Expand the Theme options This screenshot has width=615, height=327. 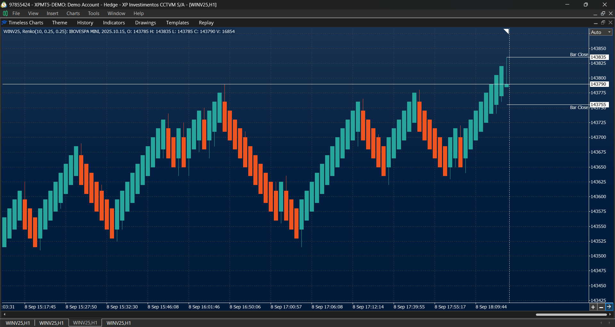tap(60, 22)
